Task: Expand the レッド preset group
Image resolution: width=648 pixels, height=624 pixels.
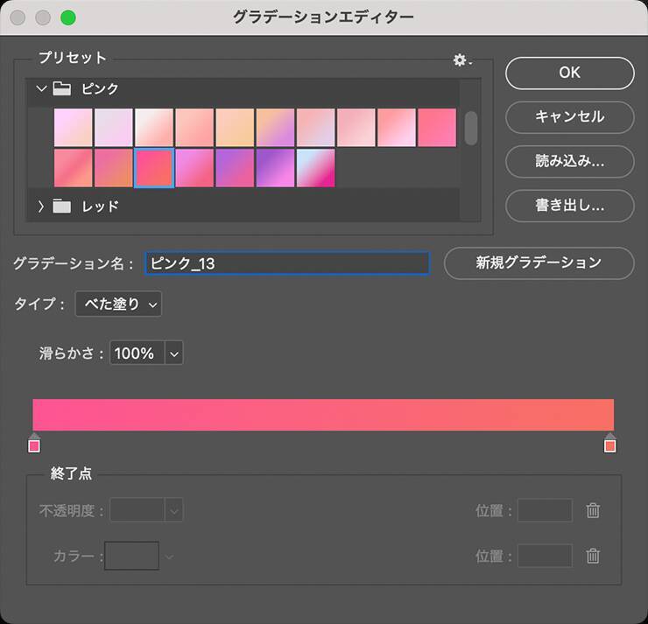Action: [x=41, y=207]
